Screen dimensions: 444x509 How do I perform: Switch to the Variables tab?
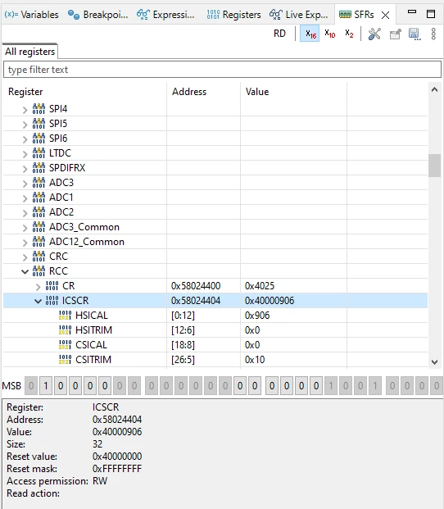pyautogui.click(x=31, y=15)
